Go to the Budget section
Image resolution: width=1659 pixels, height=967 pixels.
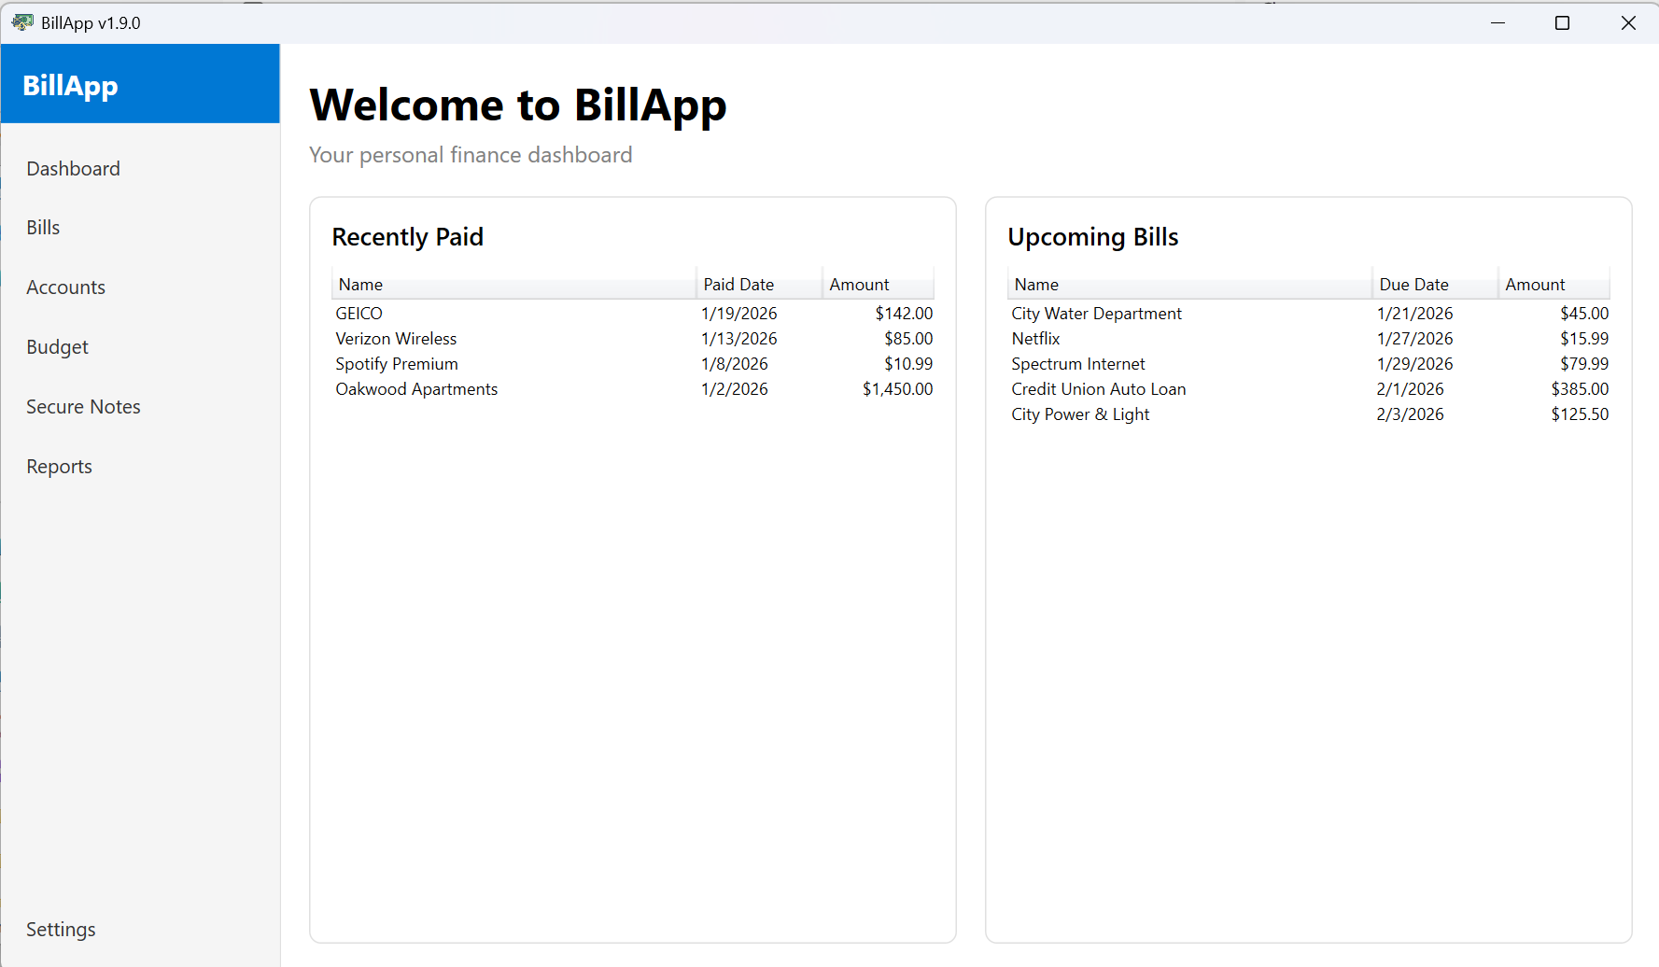(x=57, y=346)
